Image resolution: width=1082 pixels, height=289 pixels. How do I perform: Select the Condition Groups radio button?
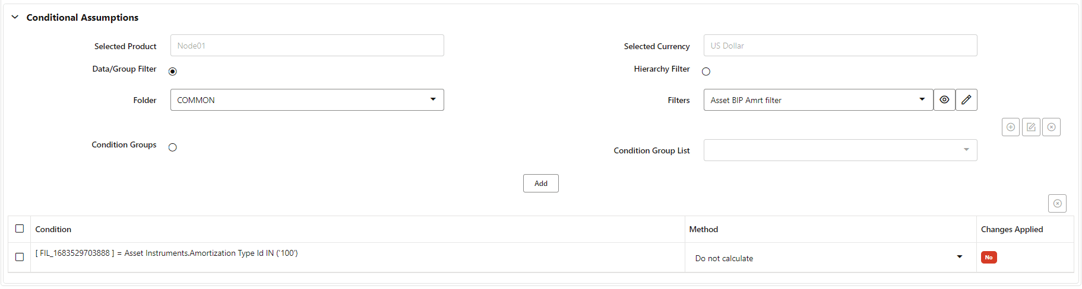pyautogui.click(x=173, y=147)
